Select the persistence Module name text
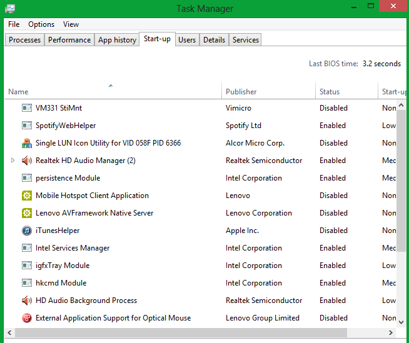The height and width of the screenshot is (343, 409). click(x=68, y=178)
